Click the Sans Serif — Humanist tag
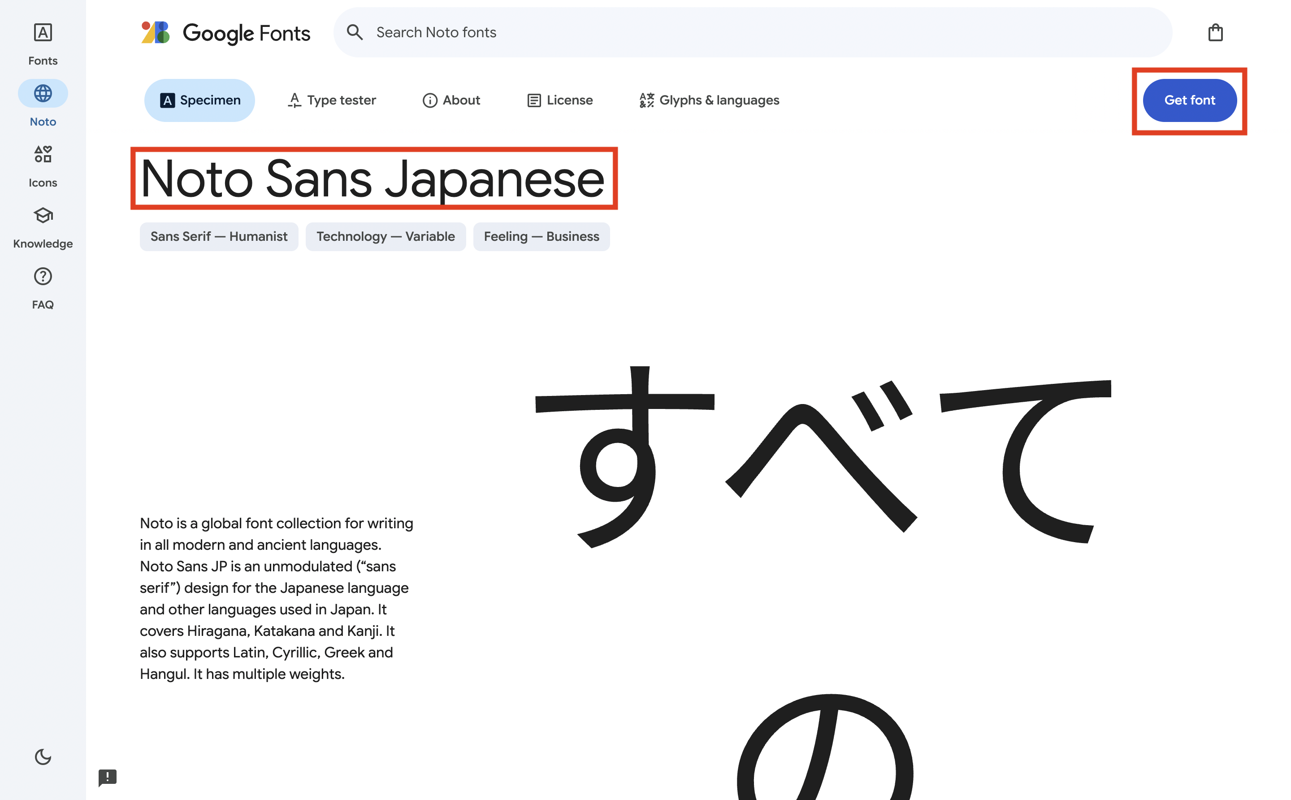Viewport: 1291px width, 800px height. [x=219, y=236]
